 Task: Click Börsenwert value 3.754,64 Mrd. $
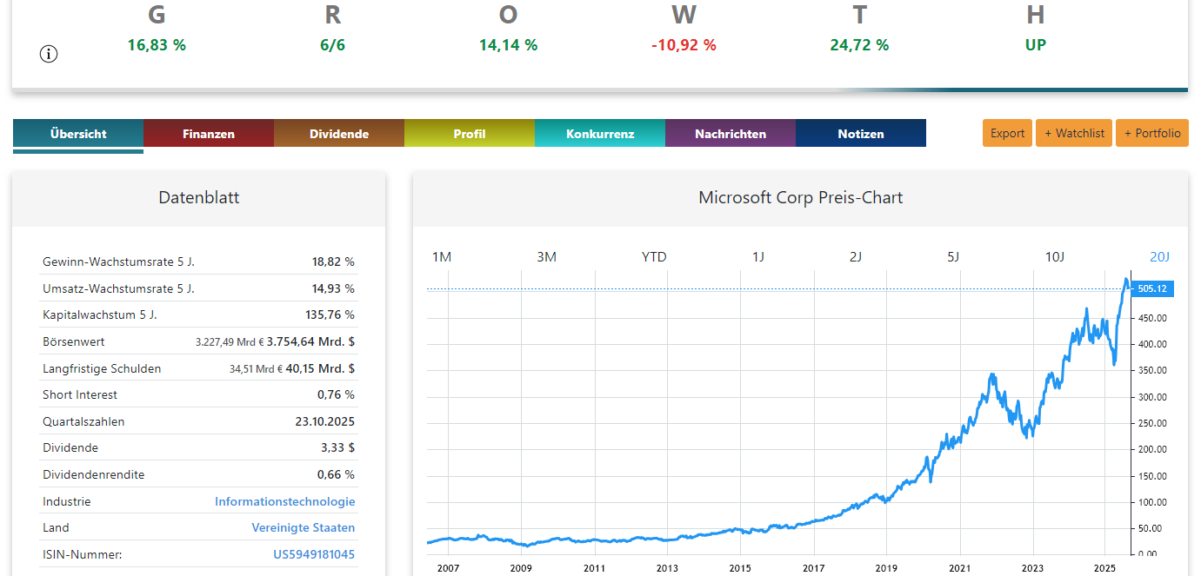tap(310, 341)
